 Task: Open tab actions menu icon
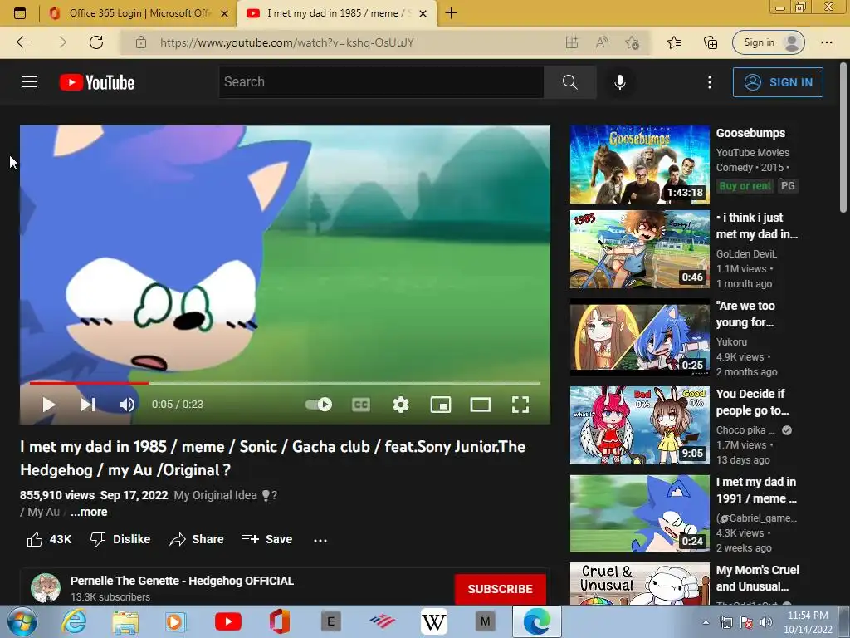20,13
